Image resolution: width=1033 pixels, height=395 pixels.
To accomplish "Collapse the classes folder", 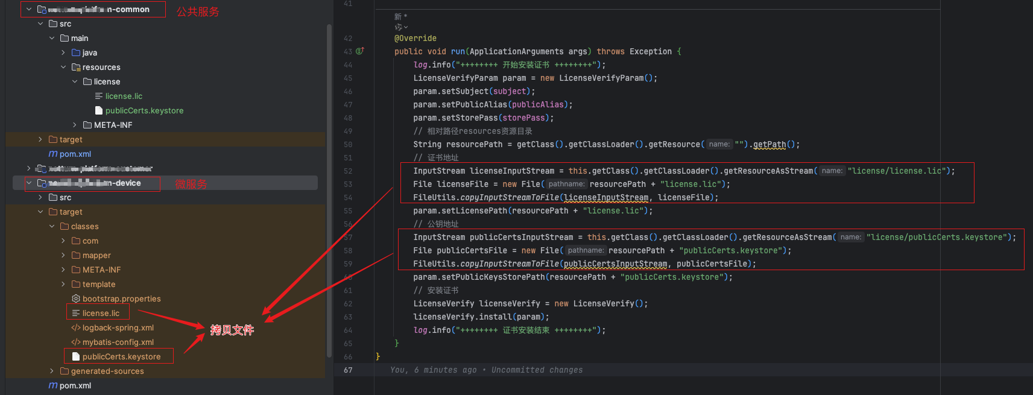I will click(x=52, y=226).
